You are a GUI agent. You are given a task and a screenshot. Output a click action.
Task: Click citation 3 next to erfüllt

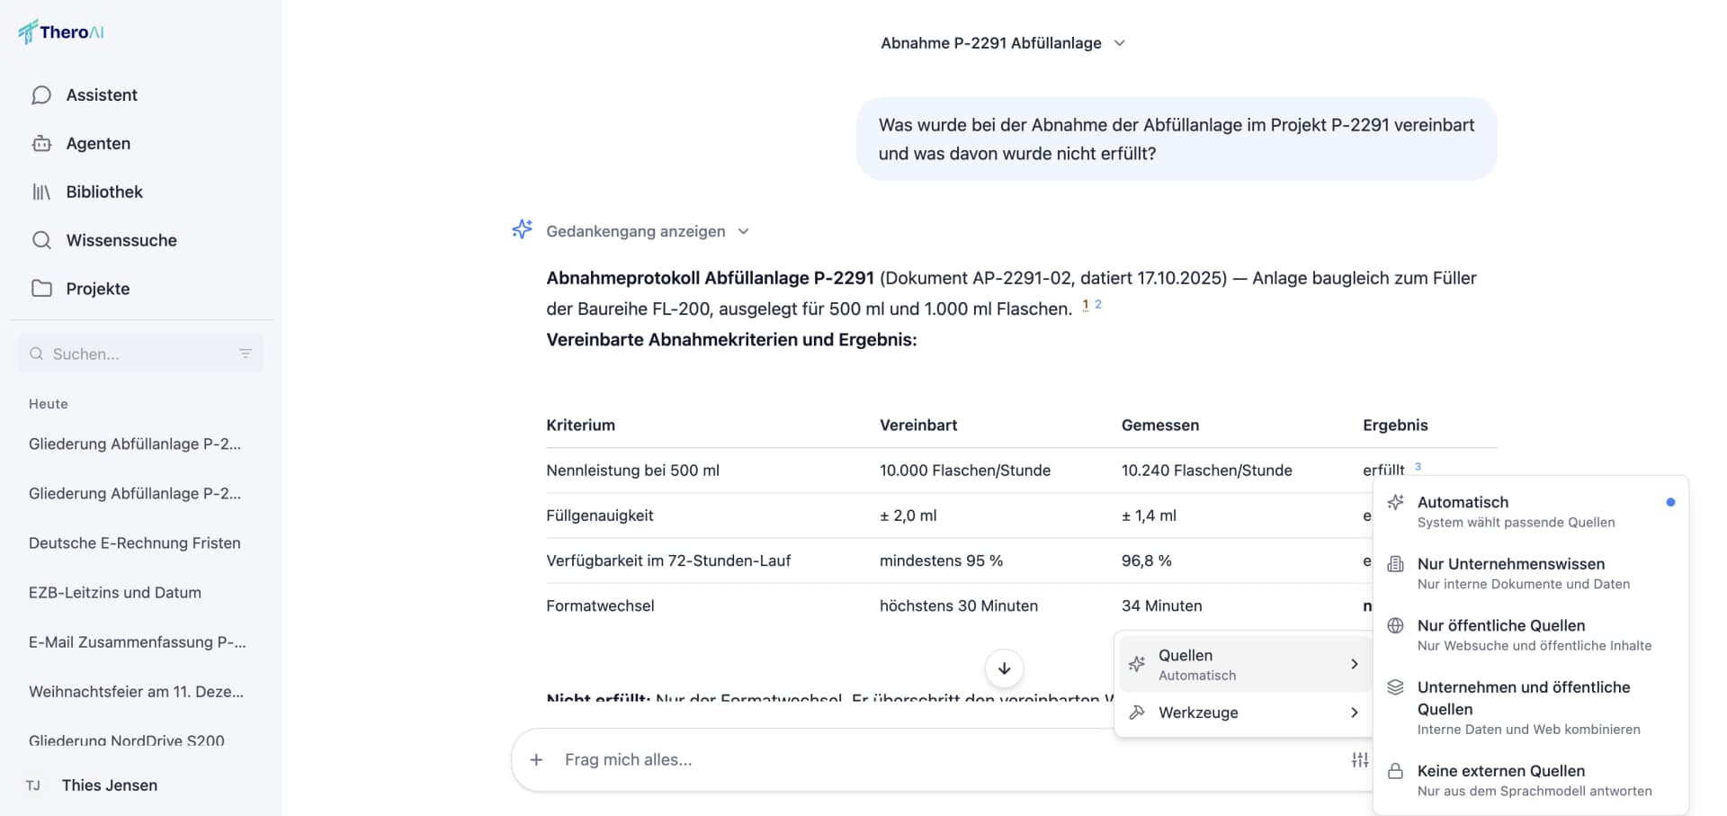[x=1418, y=466]
